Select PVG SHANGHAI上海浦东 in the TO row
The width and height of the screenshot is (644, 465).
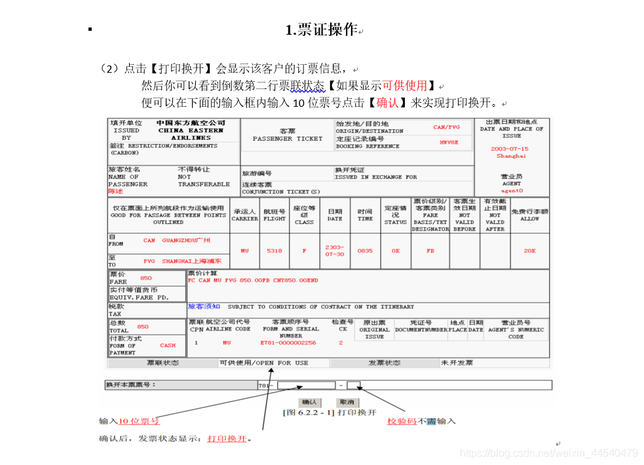pyautogui.click(x=182, y=261)
